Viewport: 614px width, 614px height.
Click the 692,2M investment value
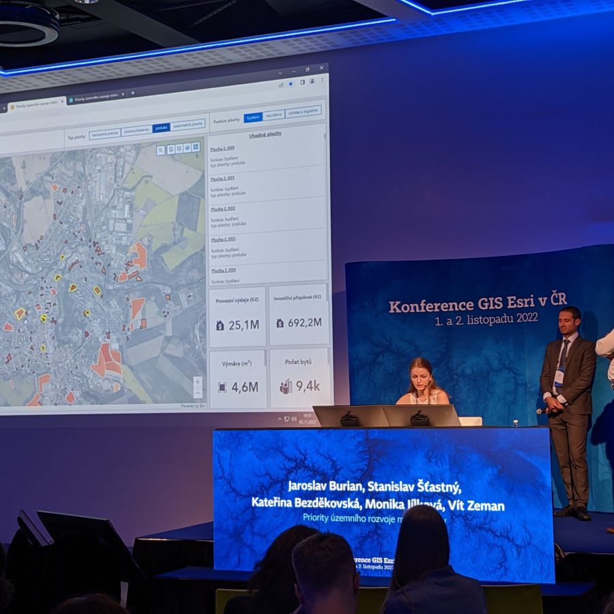(305, 323)
